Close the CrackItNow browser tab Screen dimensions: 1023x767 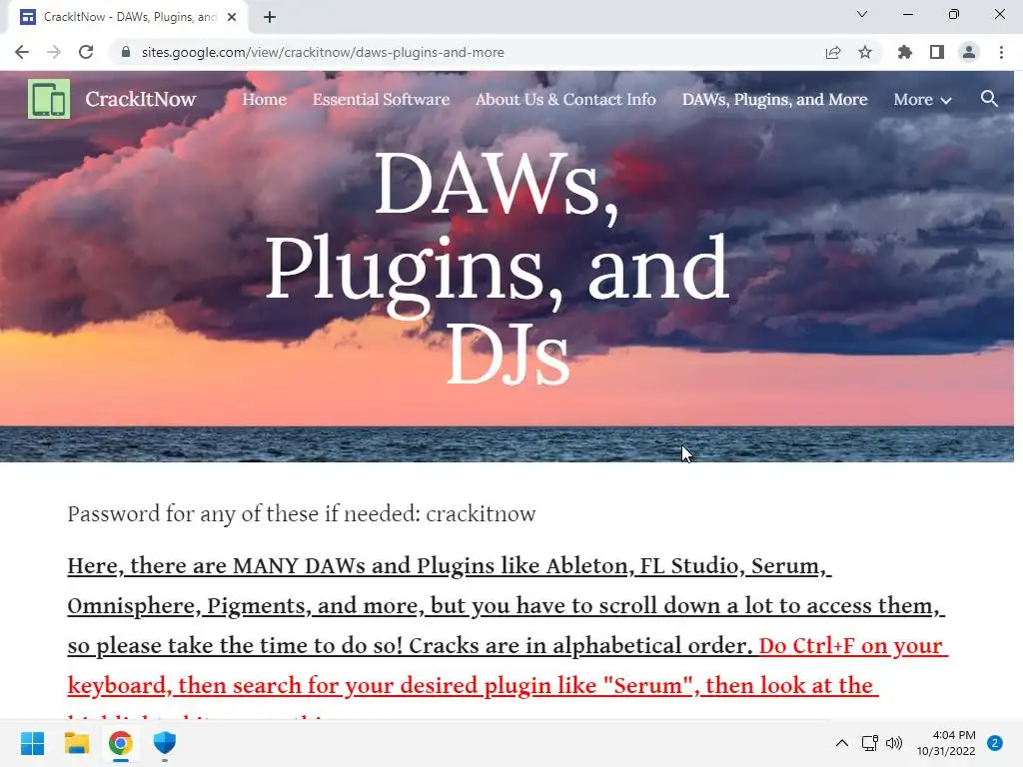pyautogui.click(x=232, y=17)
